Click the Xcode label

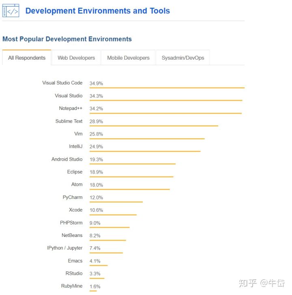coord(75,210)
